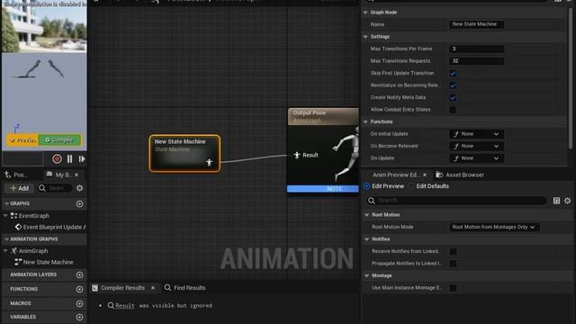Viewport: 576px width, 324px height.
Task: Add a new macro plus icon
Action: point(80,303)
